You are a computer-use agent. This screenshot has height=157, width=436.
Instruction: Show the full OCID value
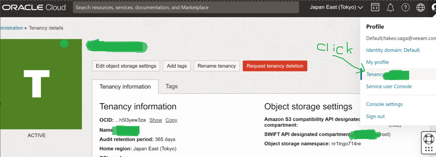coord(156,120)
